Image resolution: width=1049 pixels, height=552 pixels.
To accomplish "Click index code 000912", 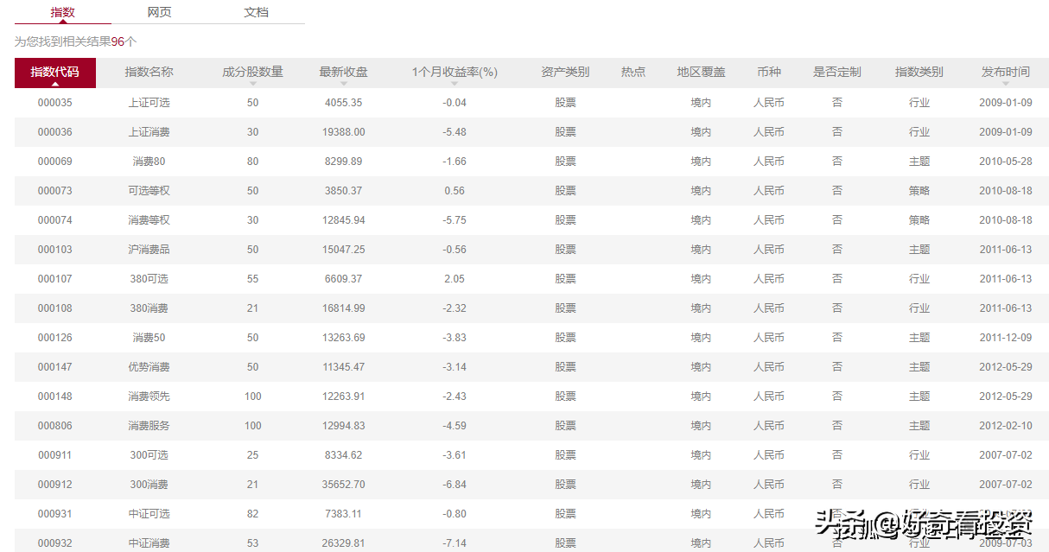I will [x=54, y=485].
